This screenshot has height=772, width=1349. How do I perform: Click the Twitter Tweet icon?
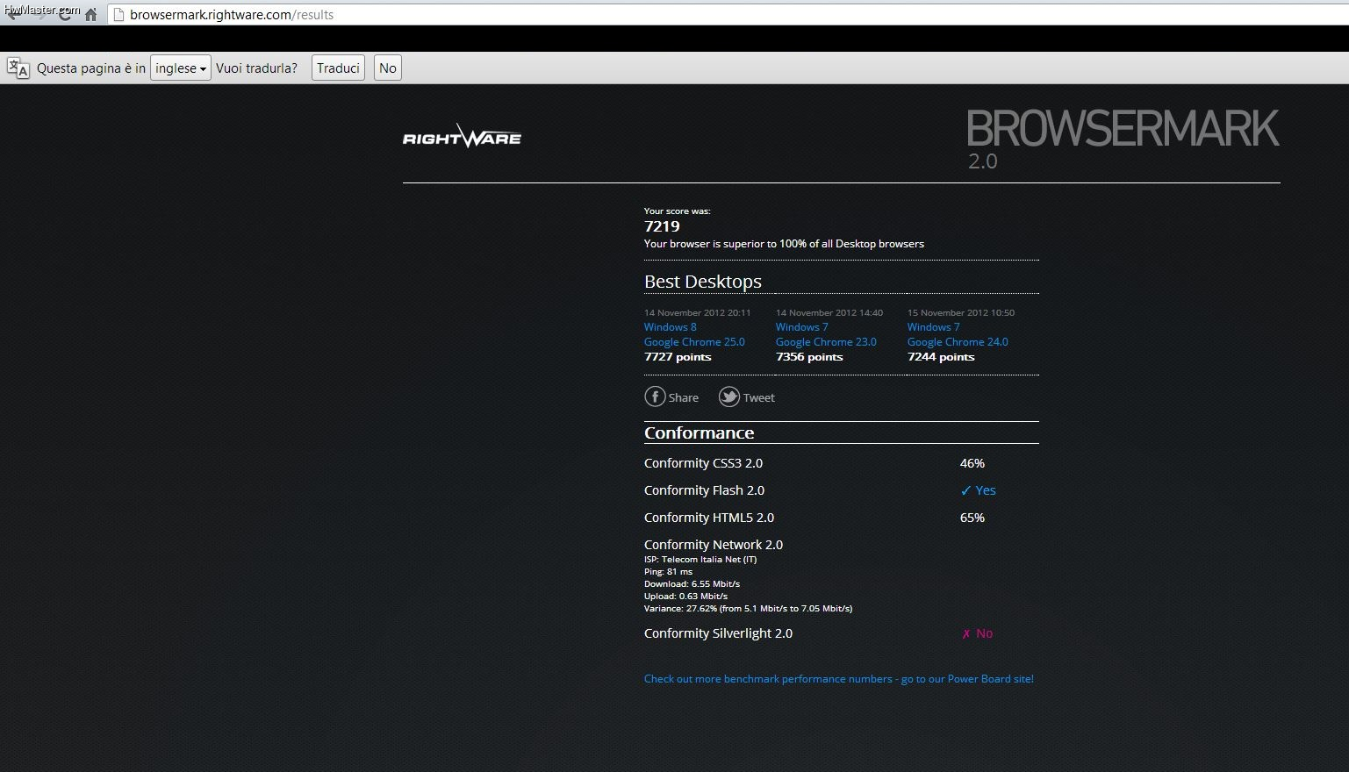729,397
